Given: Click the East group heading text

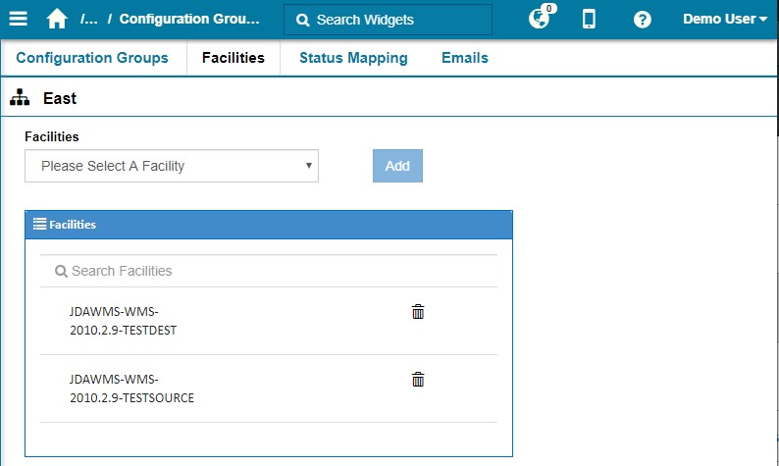Looking at the screenshot, I should click(x=60, y=98).
